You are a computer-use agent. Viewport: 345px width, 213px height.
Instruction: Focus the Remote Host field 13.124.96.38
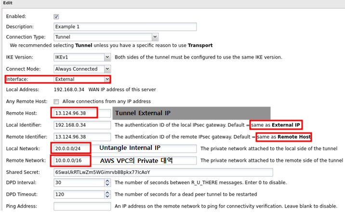click(82, 113)
